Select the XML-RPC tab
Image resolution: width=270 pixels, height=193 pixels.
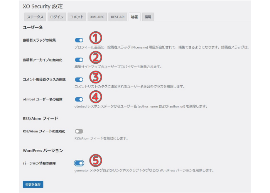point(97,17)
